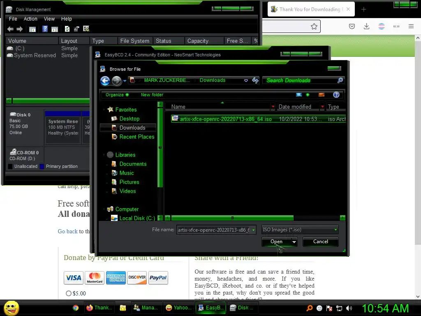421x316 pixels.
Task: Click the search magnifier in Search Downloads
Action: 340,80
